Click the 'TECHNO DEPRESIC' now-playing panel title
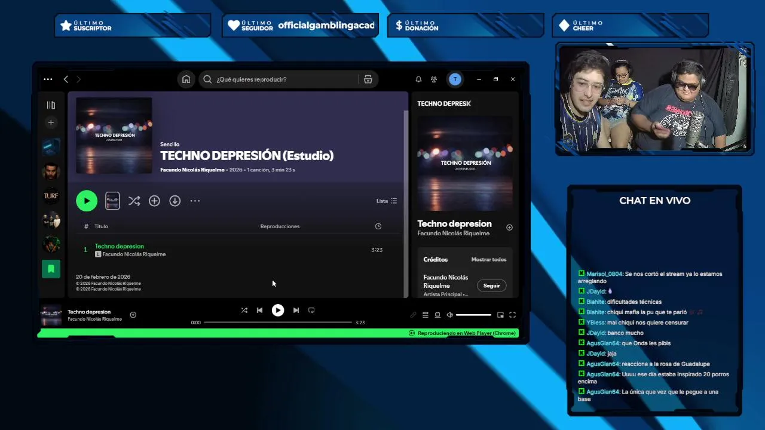 pos(444,103)
